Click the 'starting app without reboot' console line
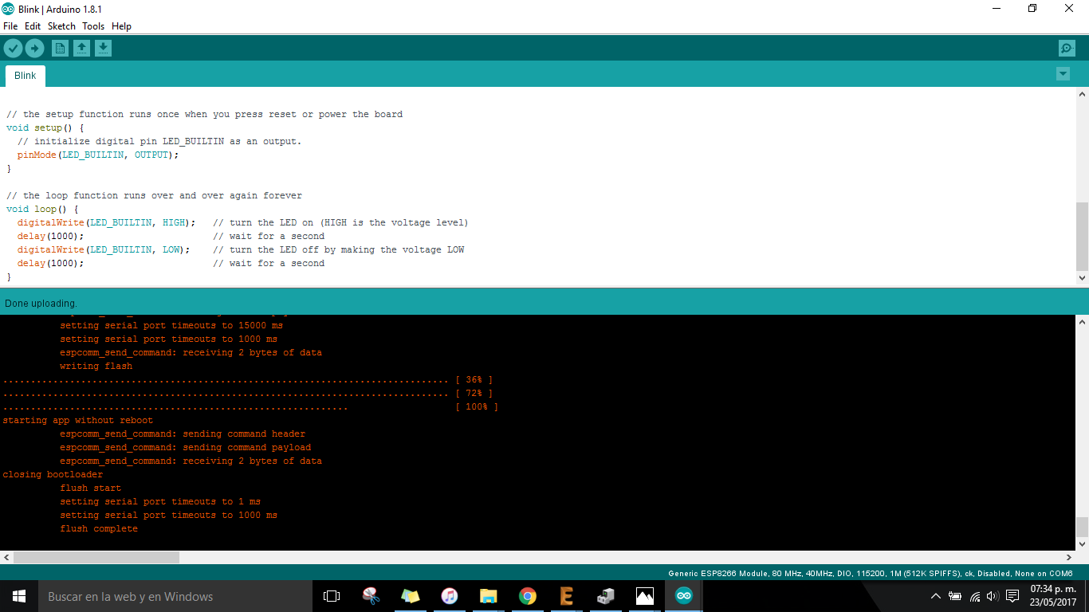1089x612 pixels. pos(77,420)
